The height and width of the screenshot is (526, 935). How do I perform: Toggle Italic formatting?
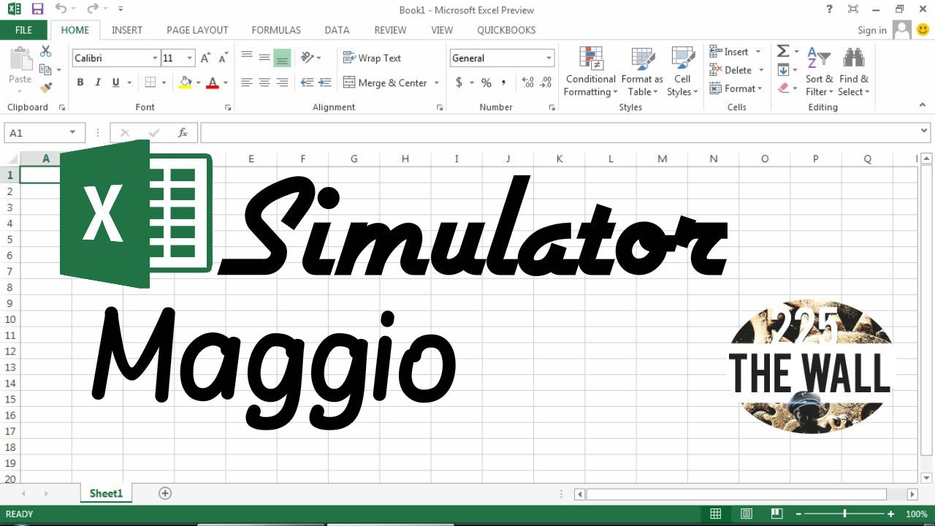pos(98,83)
